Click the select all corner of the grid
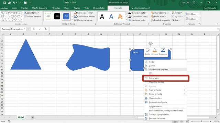The image size is (220, 123). pos(2,34)
